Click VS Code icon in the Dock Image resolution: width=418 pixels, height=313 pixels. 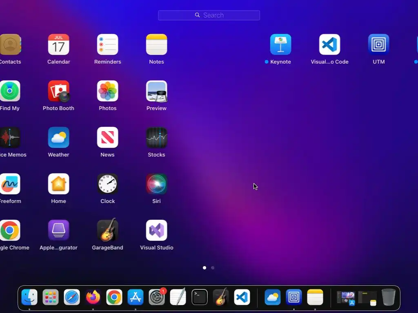coord(242,297)
